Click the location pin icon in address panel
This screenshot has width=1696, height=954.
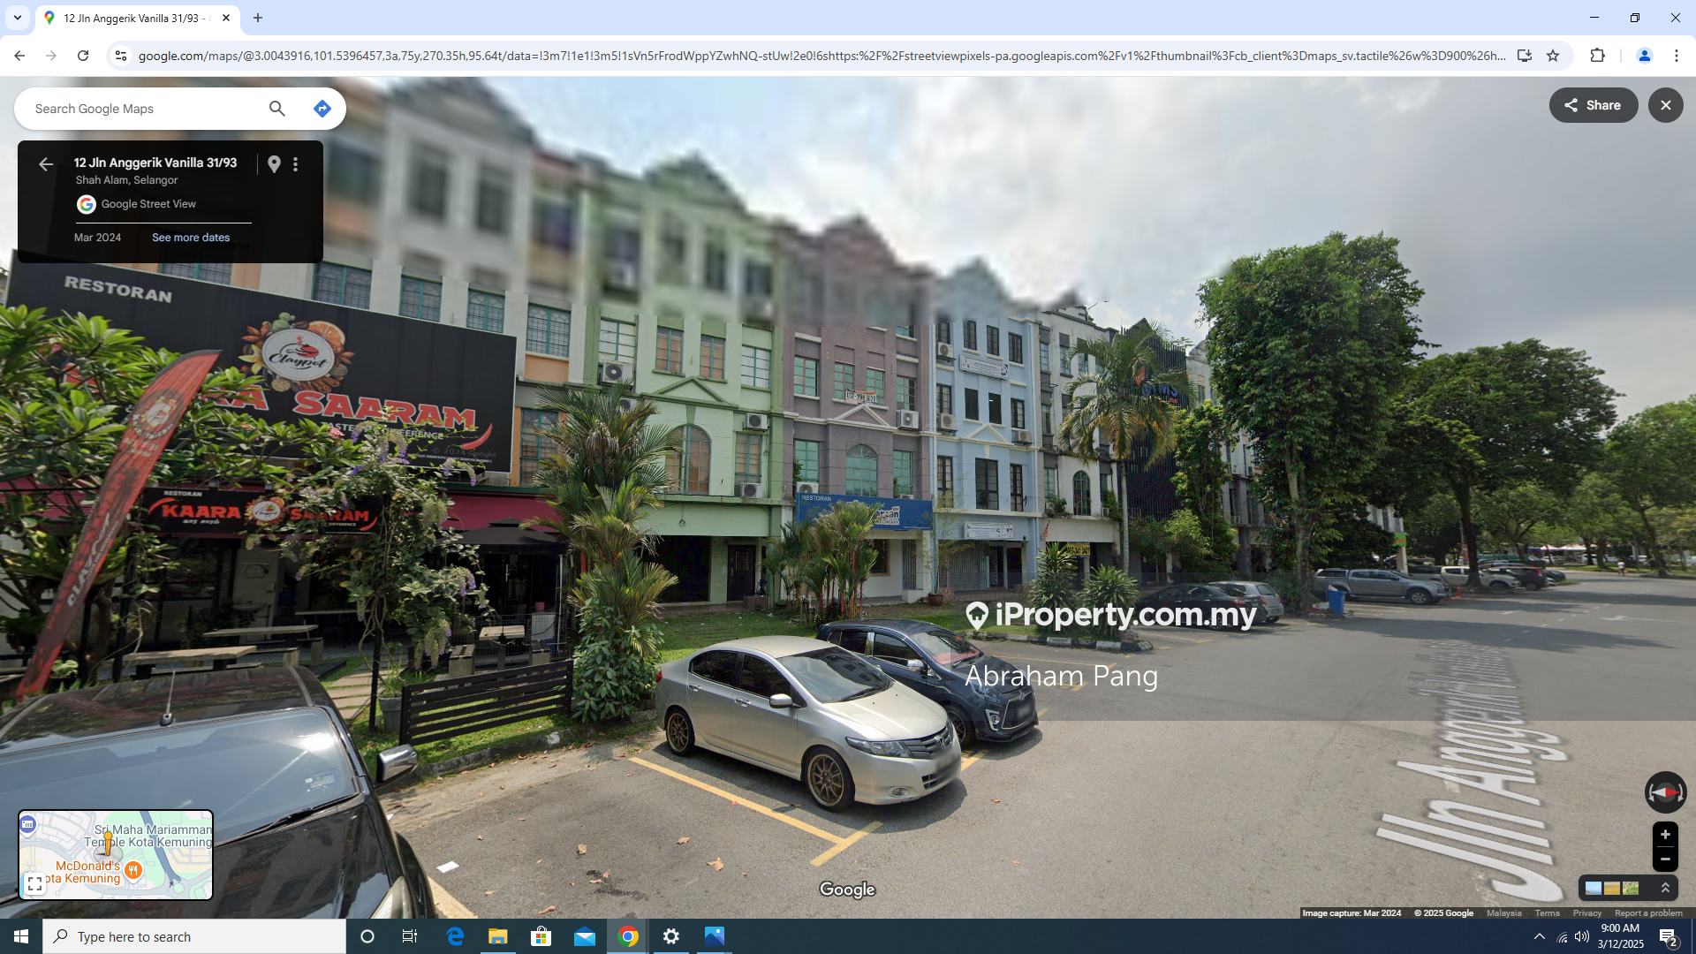coord(274,164)
